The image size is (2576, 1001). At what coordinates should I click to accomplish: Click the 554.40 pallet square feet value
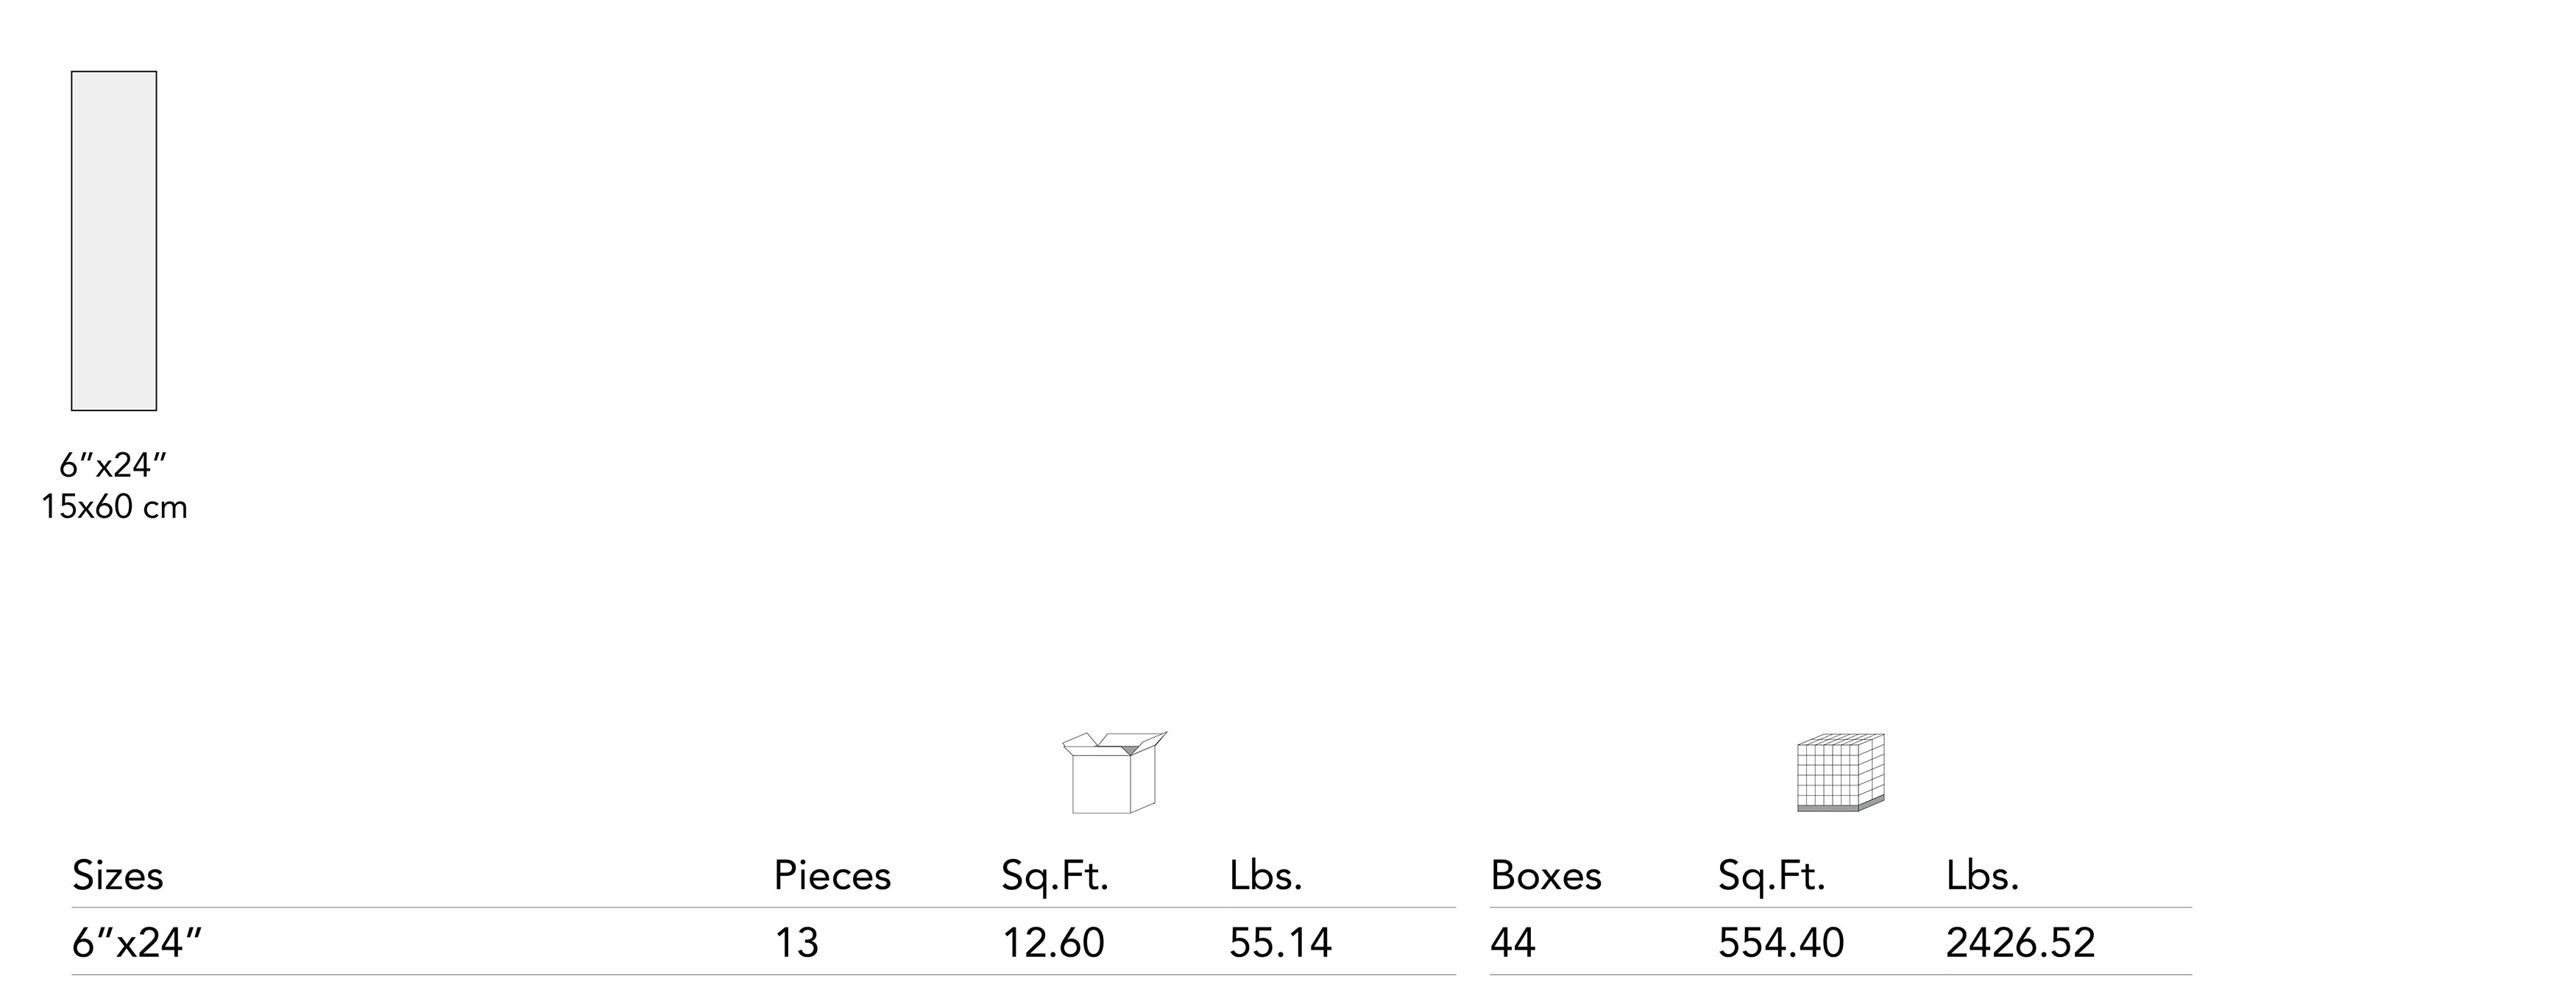click(1780, 943)
